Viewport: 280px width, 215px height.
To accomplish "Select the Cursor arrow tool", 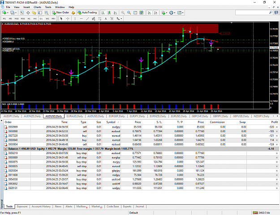I will click(x=61, y=18).
